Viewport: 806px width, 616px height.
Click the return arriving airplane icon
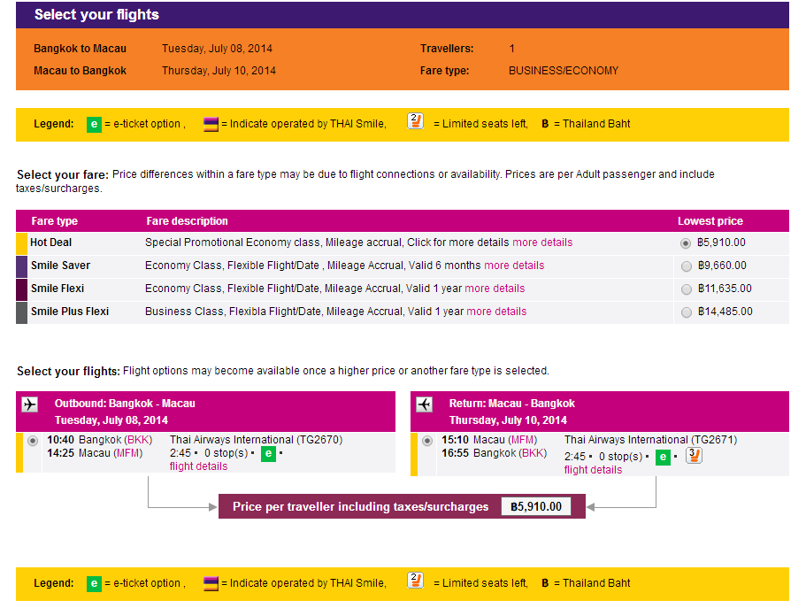click(x=425, y=404)
